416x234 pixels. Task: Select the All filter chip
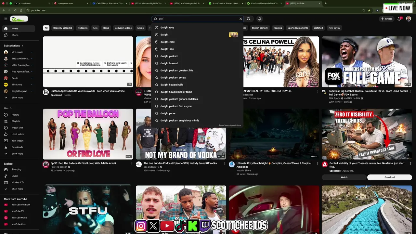point(46,28)
